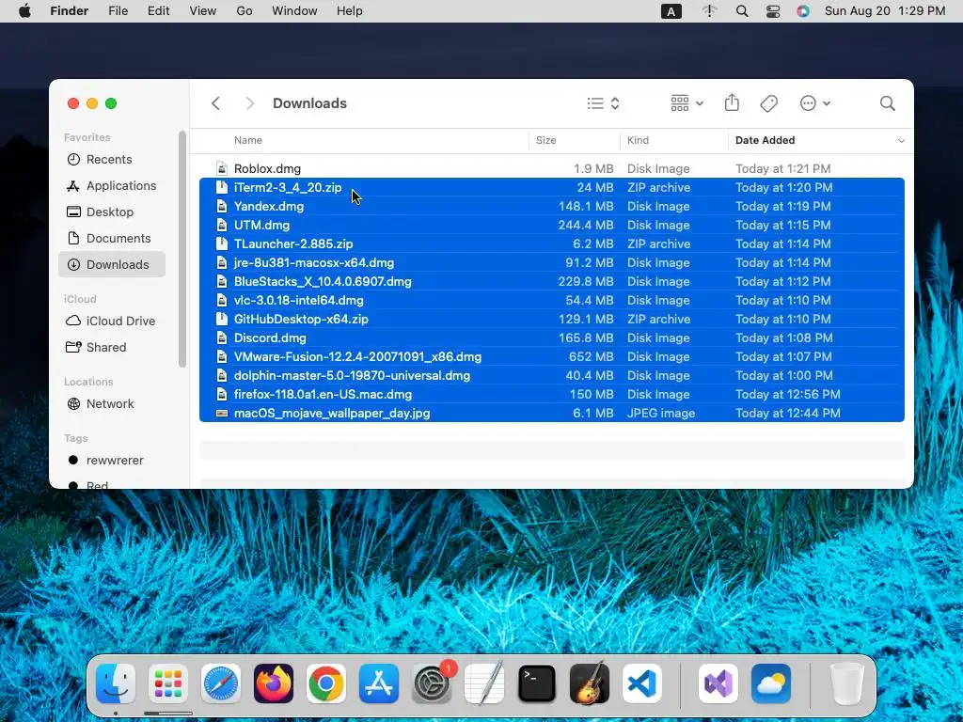Open Spotlight search in menu bar
The width and height of the screenshot is (963, 722).
[x=742, y=11]
